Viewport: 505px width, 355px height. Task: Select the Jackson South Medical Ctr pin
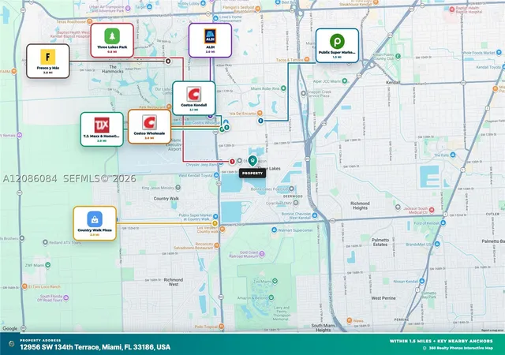click(432, 210)
